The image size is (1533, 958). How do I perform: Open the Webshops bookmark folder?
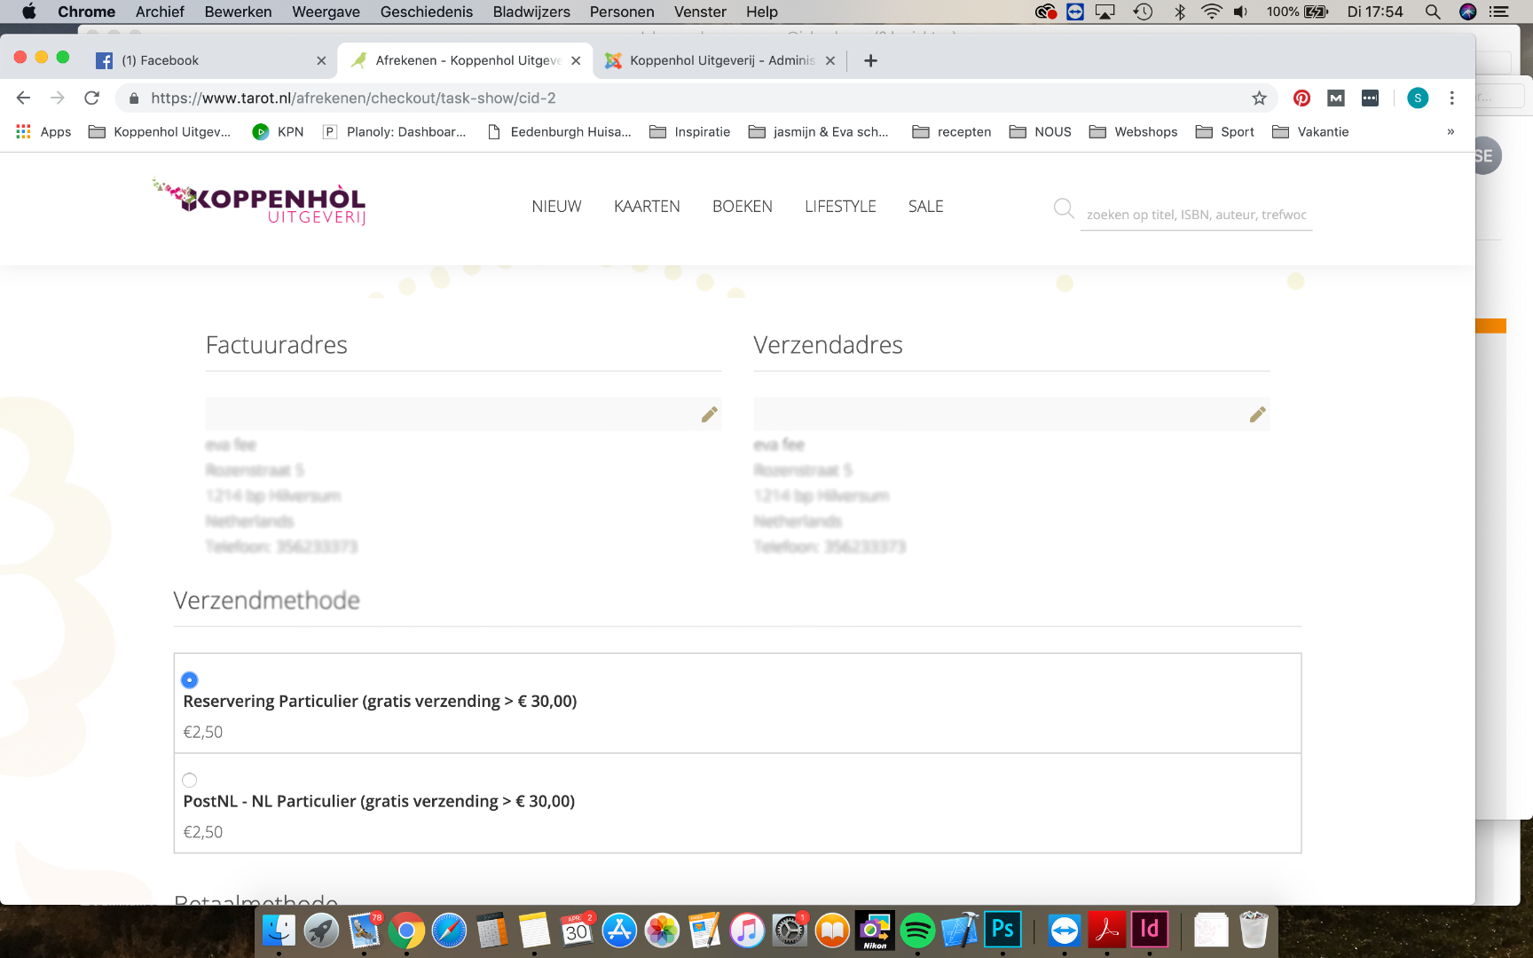click(x=1134, y=132)
